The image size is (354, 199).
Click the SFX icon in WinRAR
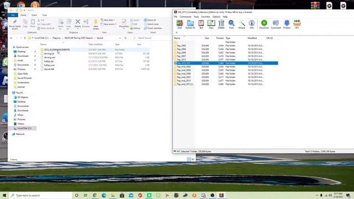pos(297,24)
